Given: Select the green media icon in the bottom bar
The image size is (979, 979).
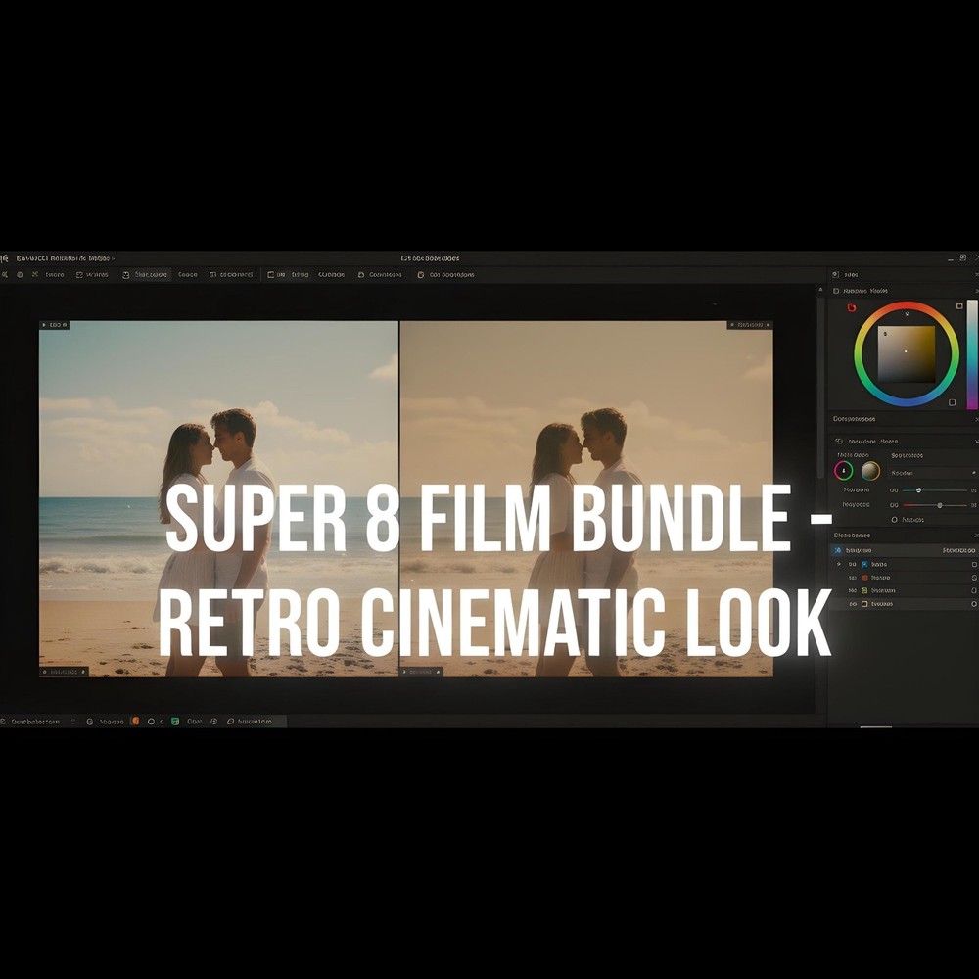Looking at the screenshot, I should pos(175,722).
